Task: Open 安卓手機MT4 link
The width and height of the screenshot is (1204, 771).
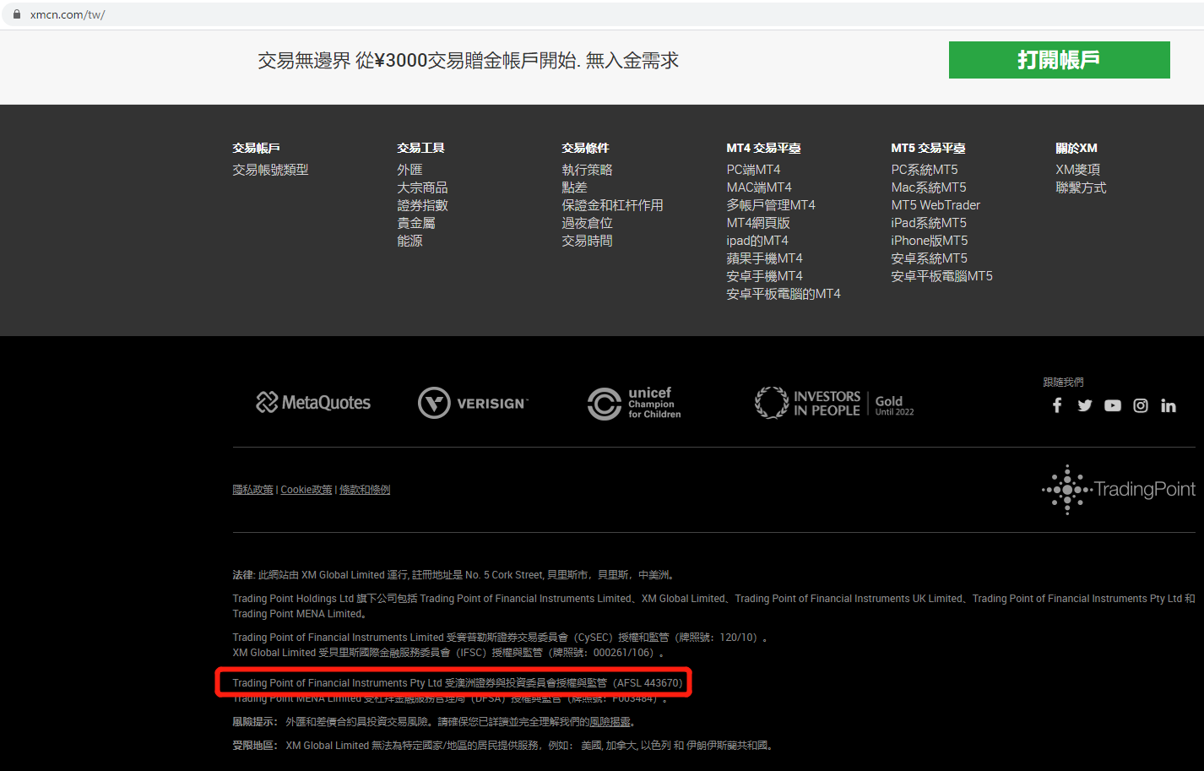Action: tap(764, 276)
